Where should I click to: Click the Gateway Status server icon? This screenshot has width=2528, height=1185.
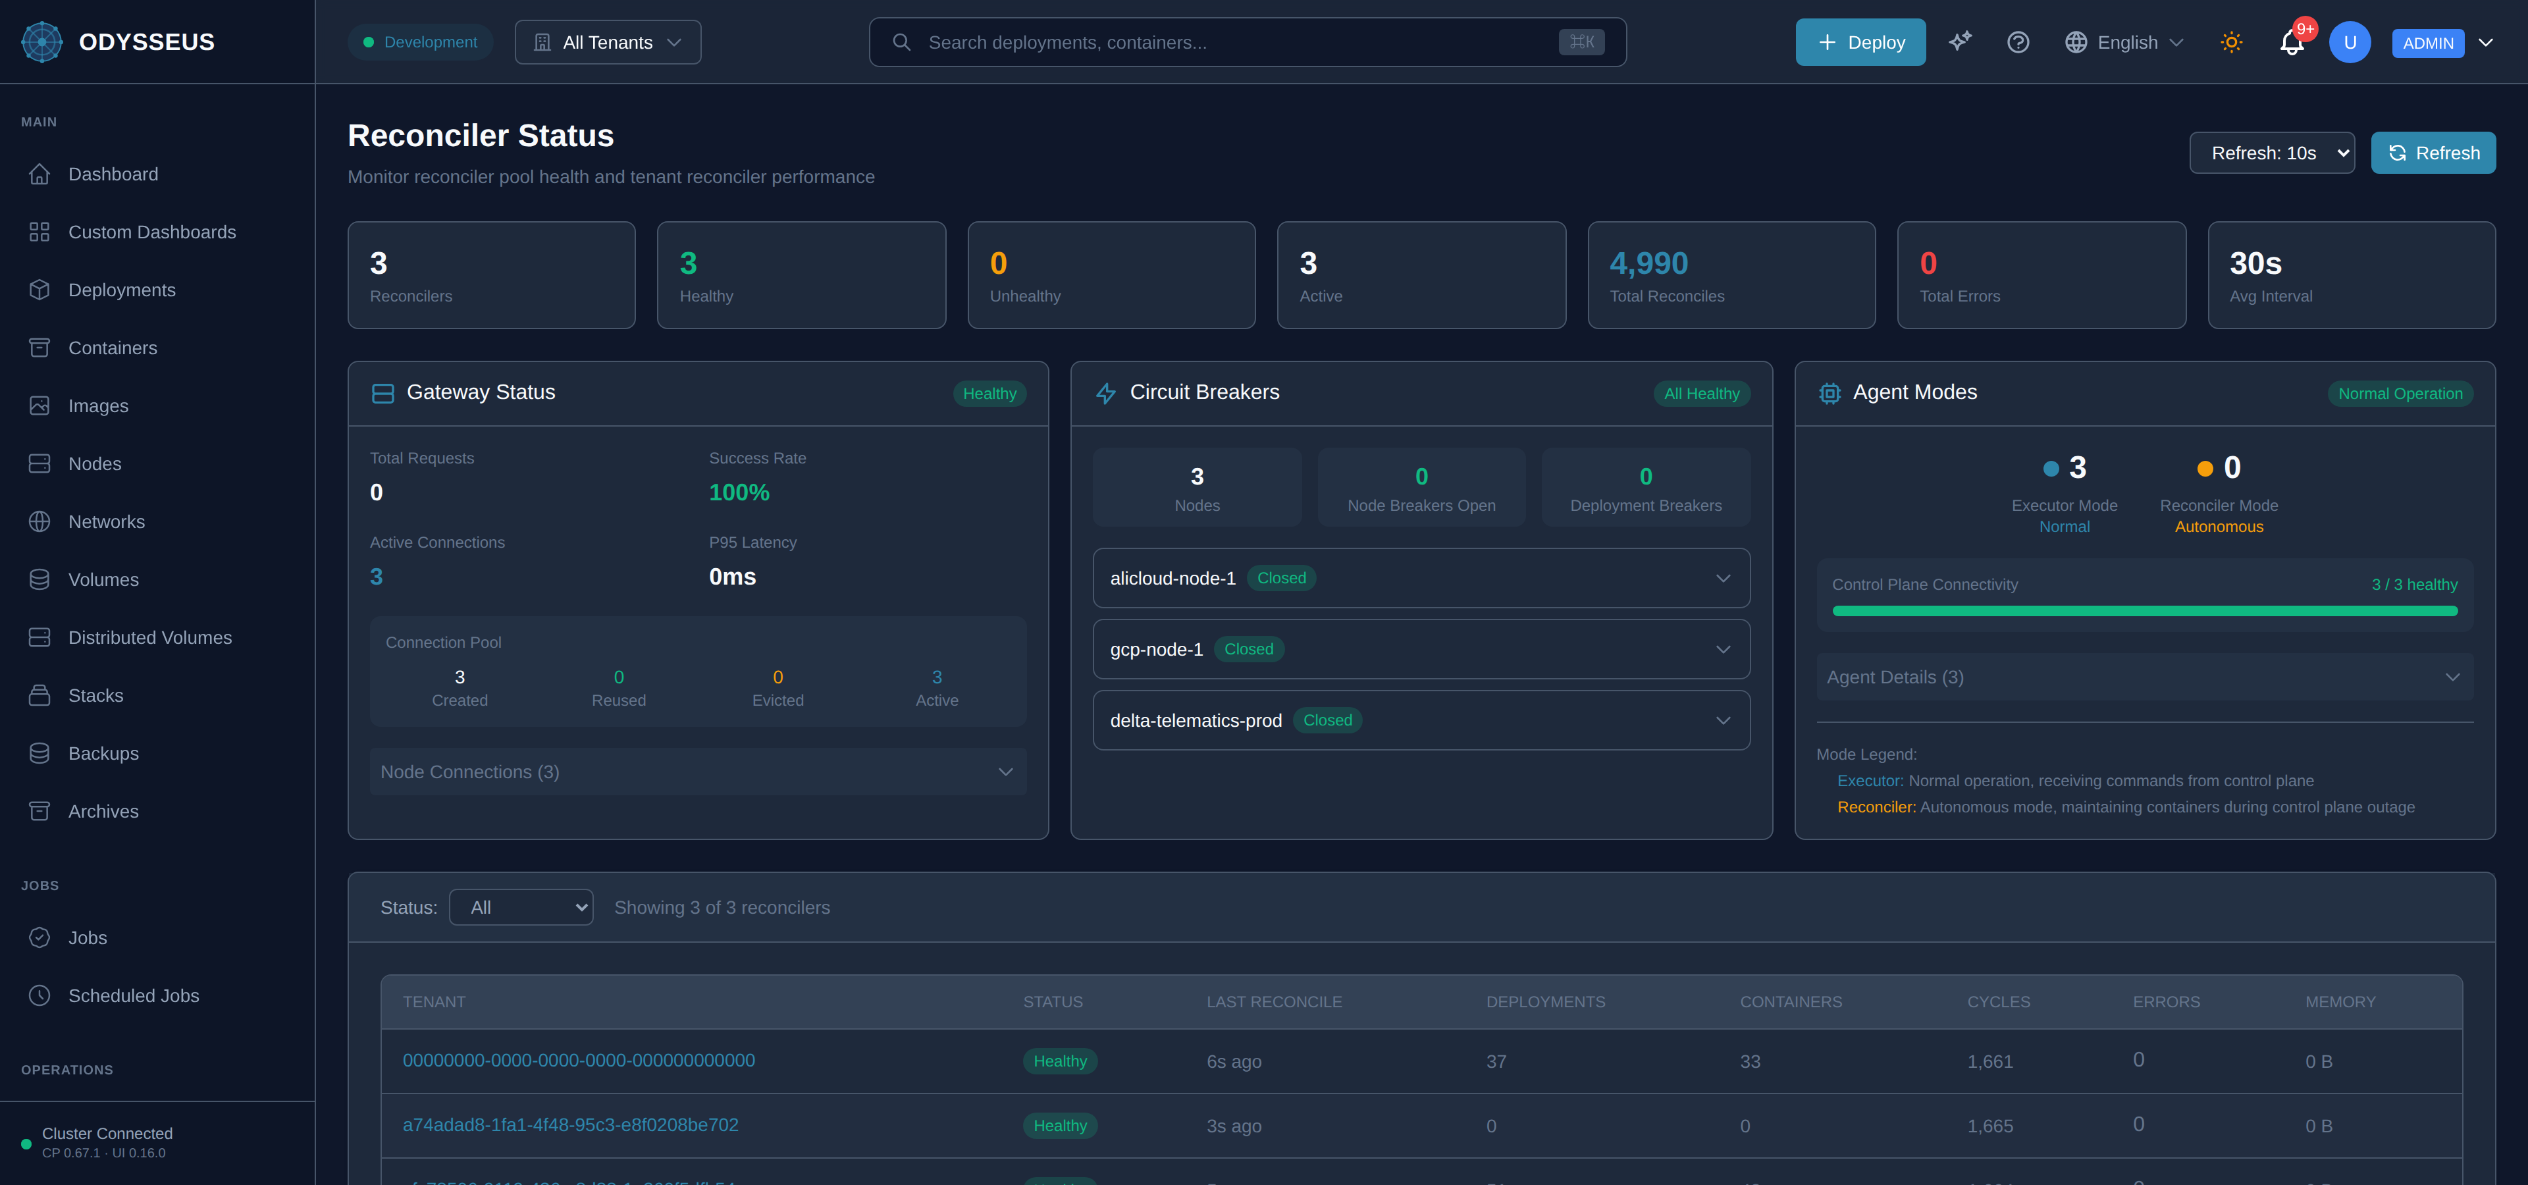click(382, 394)
